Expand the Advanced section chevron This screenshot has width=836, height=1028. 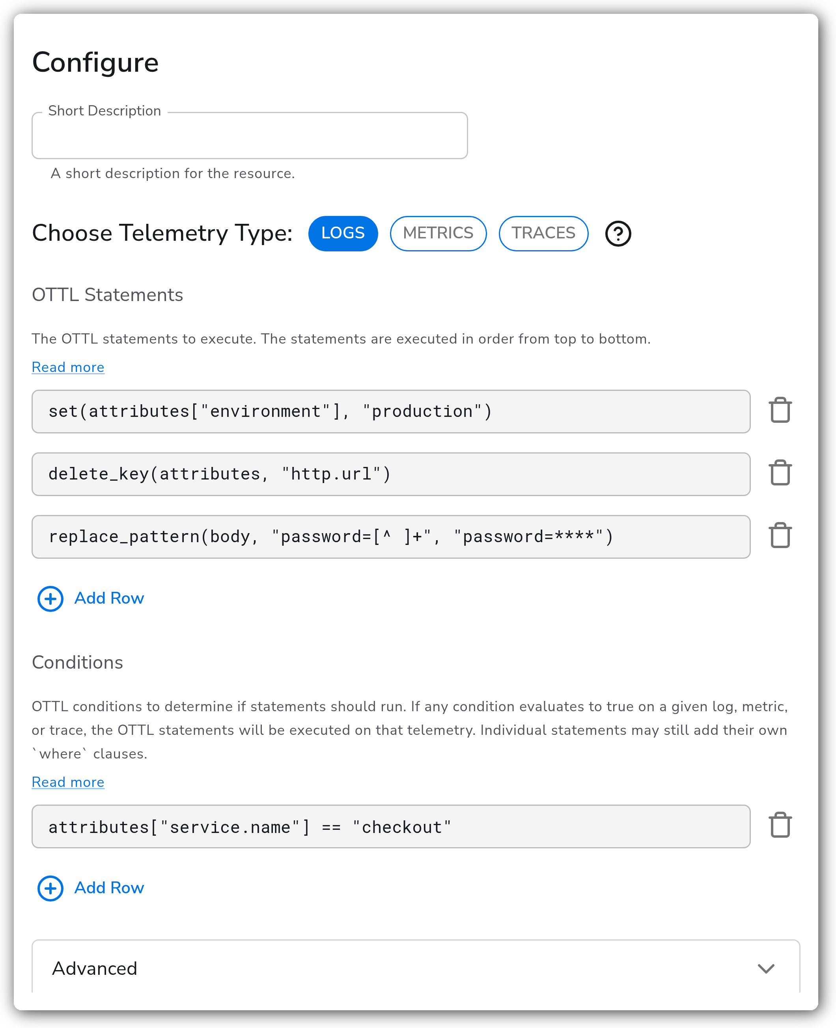(766, 969)
